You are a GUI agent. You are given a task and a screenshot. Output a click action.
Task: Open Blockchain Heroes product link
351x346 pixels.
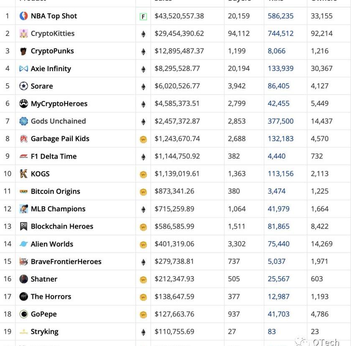[x=62, y=226]
